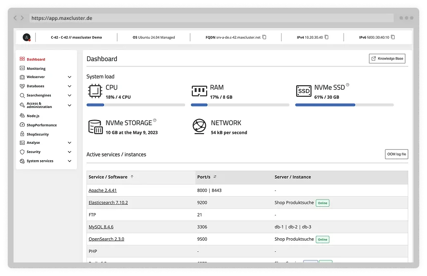Click the 54 kB per second value
Image resolution: width=427 pixels, height=276 pixels.
point(229,132)
